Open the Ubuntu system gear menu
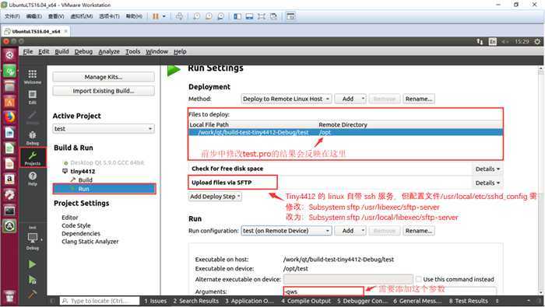 (537, 42)
